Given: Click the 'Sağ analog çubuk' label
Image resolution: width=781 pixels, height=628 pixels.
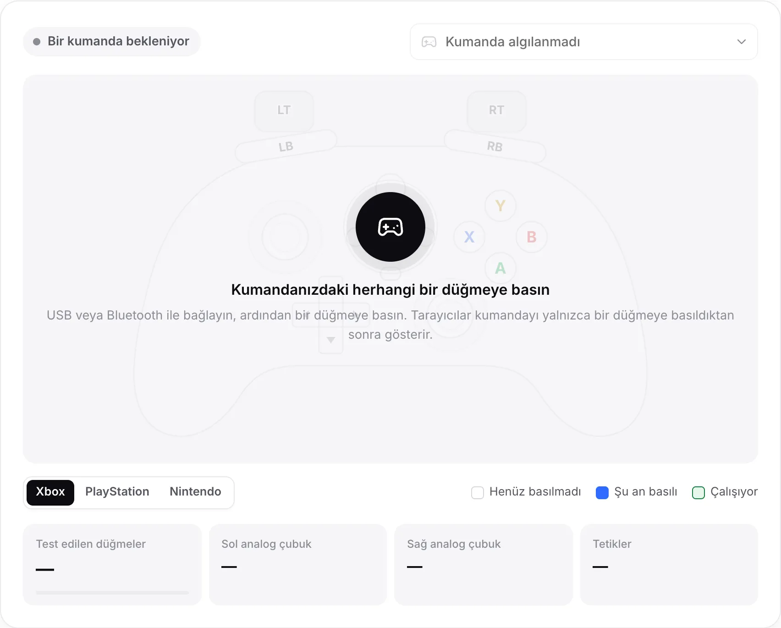Looking at the screenshot, I should (x=454, y=544).
